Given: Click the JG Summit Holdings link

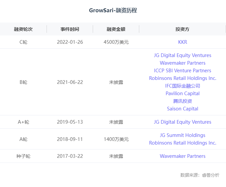Looking at the screenshot, I should [182, 135].
